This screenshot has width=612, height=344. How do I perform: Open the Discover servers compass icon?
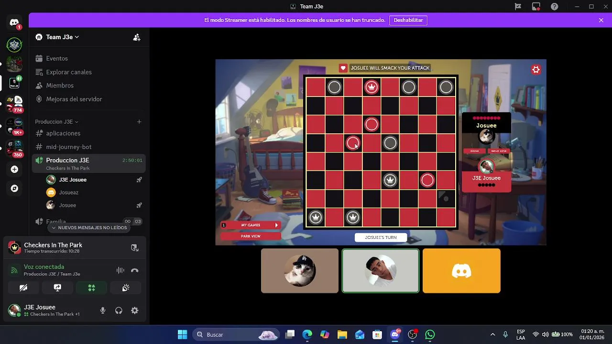[x=14, y=188]
